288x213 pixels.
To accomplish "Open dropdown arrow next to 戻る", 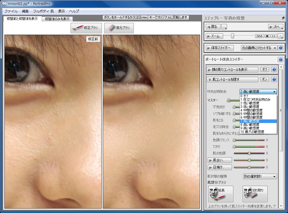I will tap(224, 27).
